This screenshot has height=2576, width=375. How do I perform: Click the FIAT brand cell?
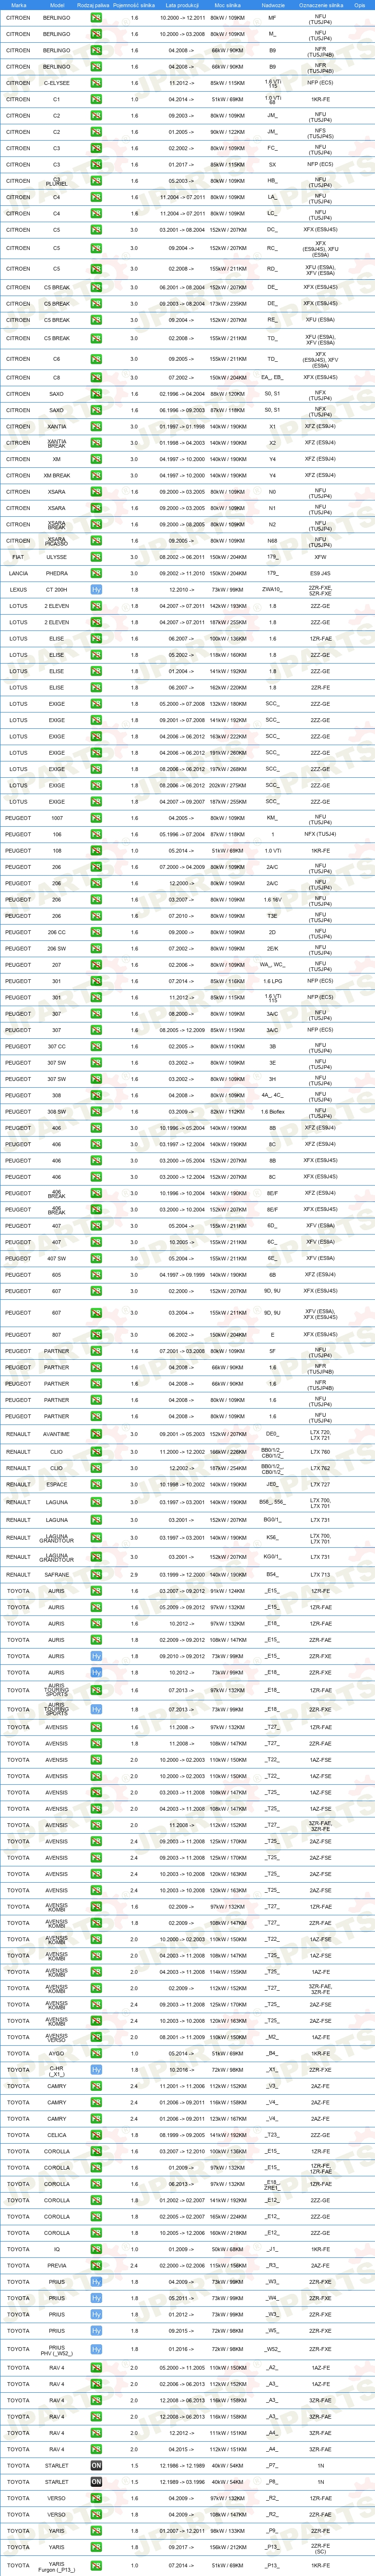[18, 557]
